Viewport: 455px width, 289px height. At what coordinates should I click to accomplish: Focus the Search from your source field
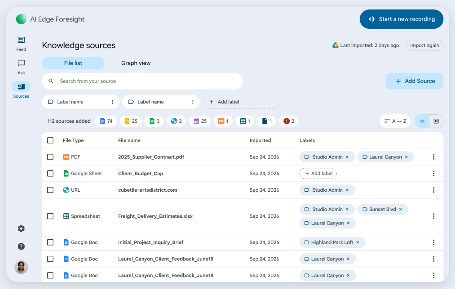click(142, 81)
